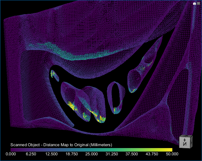Click the teal midpoint of the color bar
Viewport: 202px width, 161px height.
point(91,150)
